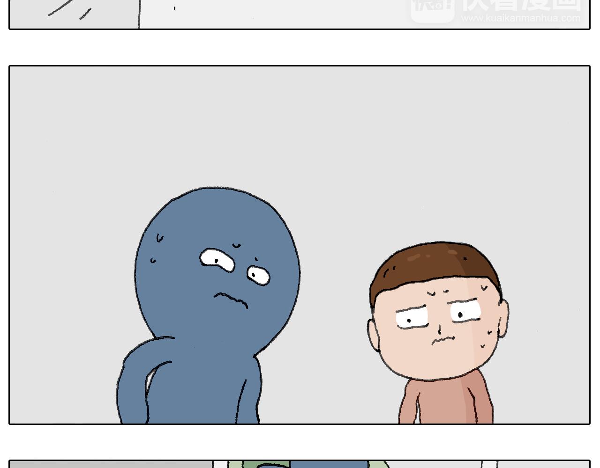Click the large Chinese watermark title text
The height and width of the screenshot is (468, 600).
point(520,5)
